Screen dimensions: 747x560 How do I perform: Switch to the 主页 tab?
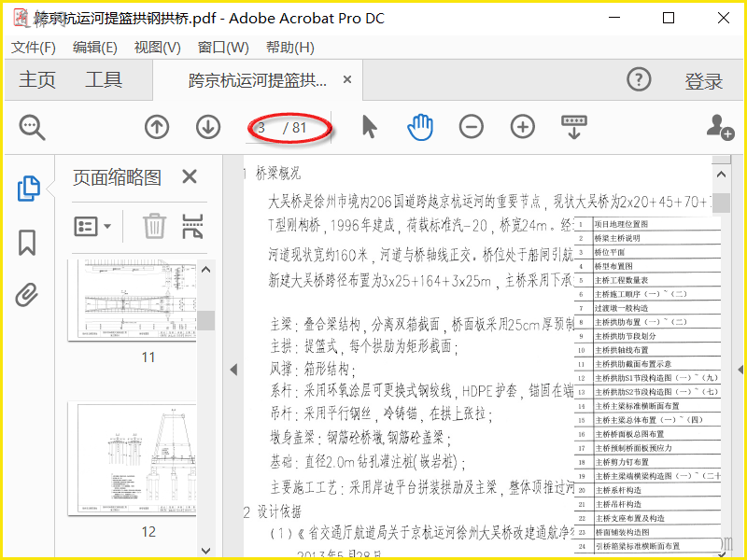[x=37, y=79]
